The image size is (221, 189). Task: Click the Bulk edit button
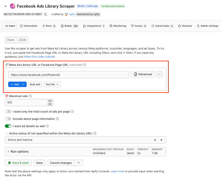[x=35, y=84]
